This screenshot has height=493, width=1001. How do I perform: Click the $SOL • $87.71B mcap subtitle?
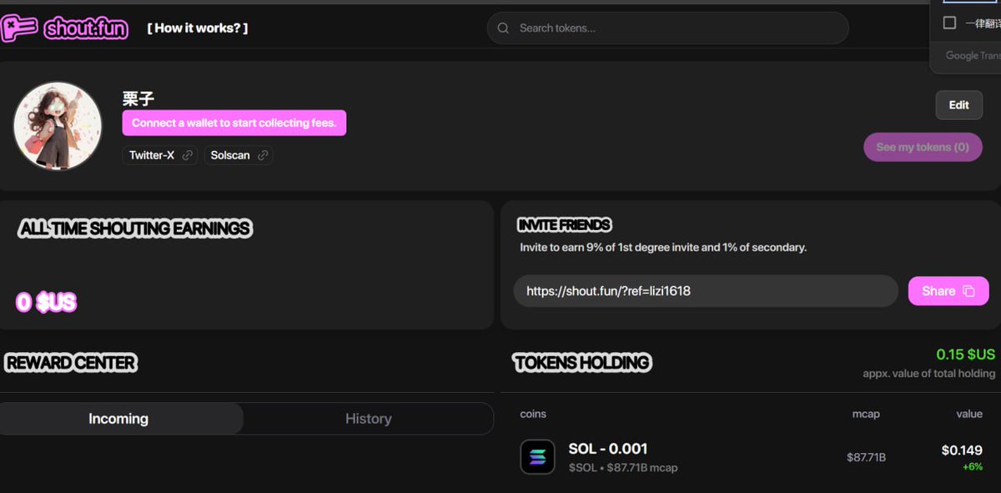(x=623, y=468)
